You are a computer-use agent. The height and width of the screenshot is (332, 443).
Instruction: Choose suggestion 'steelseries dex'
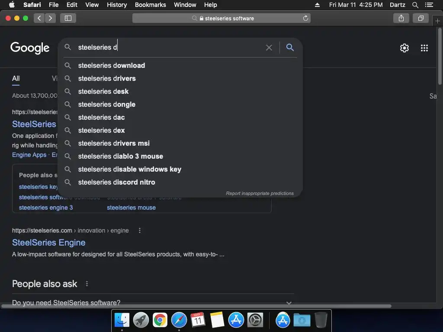[x=180, y=131]
